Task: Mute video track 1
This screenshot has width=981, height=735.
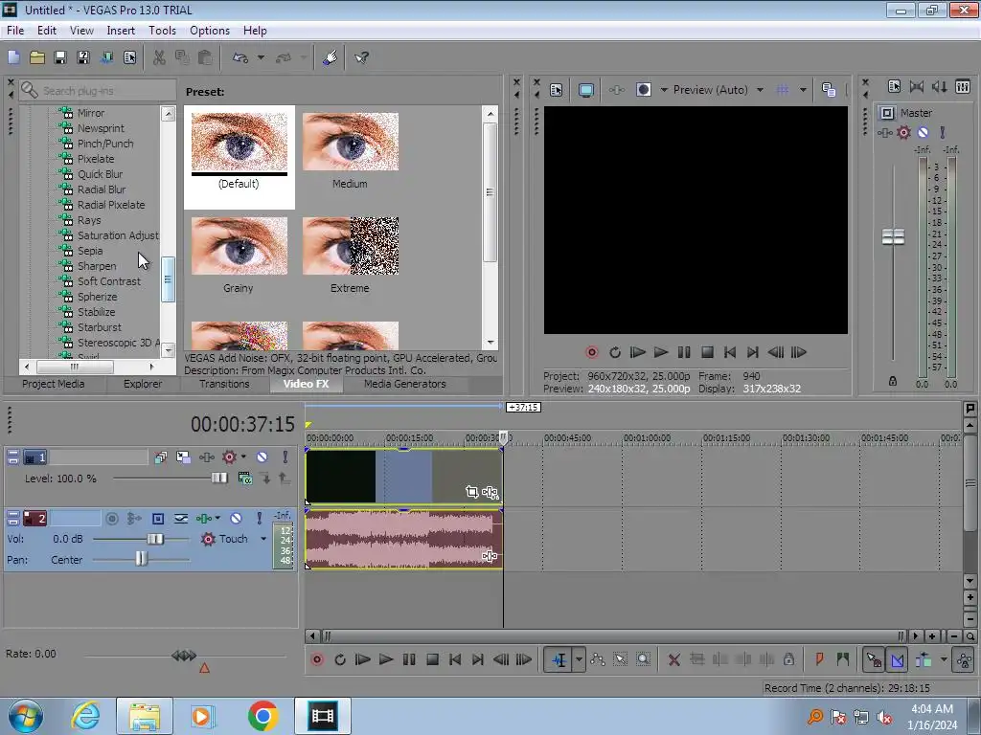Action: pyautogui.click(x=262, y=457)
